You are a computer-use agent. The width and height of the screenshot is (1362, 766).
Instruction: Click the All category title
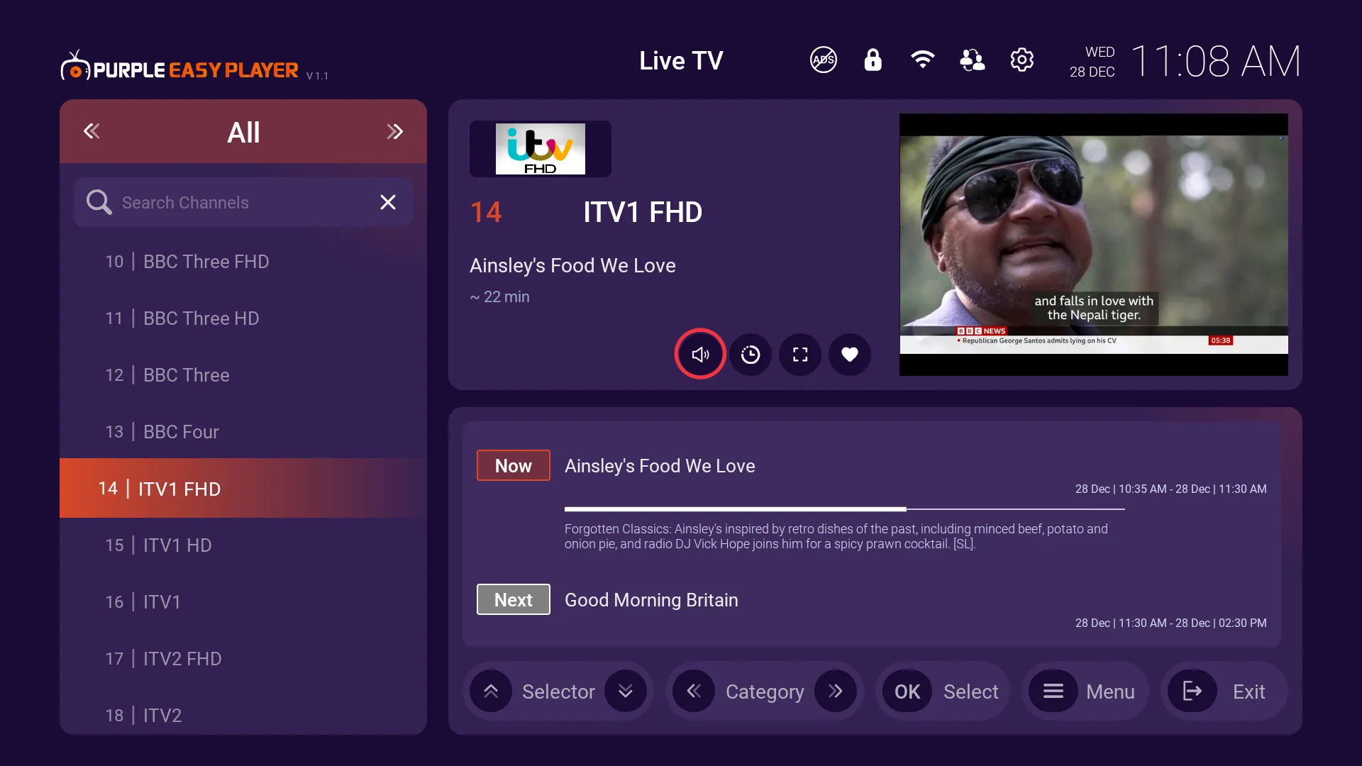(243, 132)
